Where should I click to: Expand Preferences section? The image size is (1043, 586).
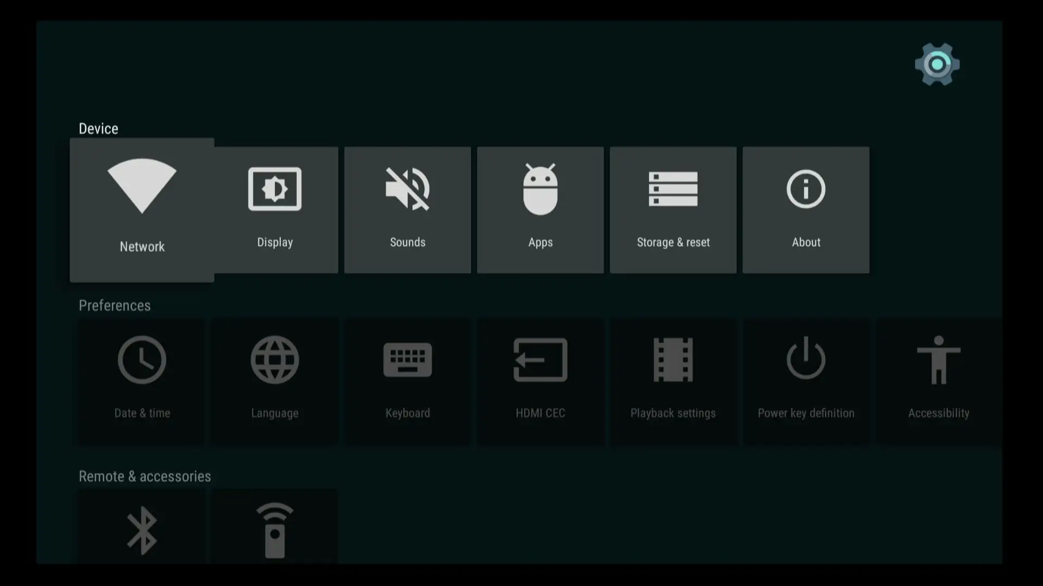(115, 305)
